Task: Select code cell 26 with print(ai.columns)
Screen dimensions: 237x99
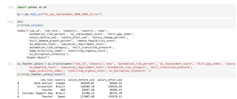Action: 126,23
